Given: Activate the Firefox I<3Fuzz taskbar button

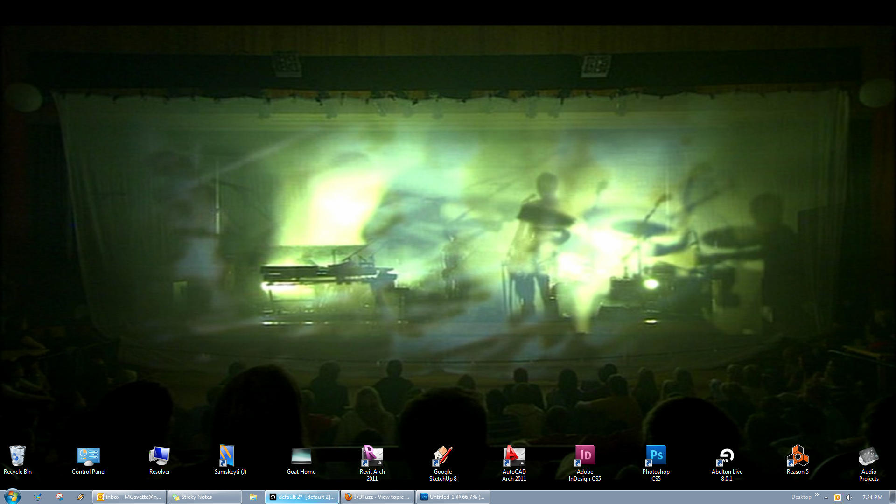Looking at the screenshot, I should 377,497.
